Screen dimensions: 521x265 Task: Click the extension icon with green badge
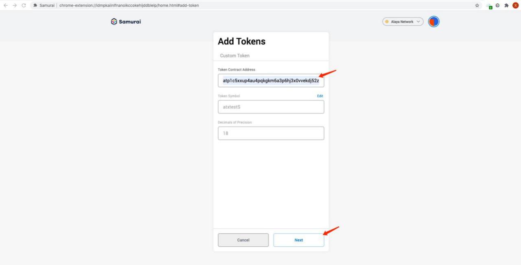pos(489,6)
